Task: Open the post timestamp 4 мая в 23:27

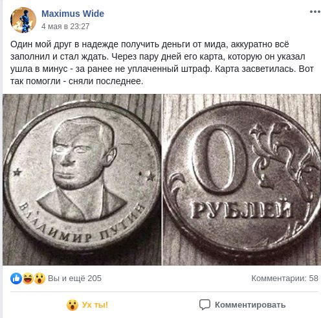Action: pyautogui.click(x=65, y=27)
